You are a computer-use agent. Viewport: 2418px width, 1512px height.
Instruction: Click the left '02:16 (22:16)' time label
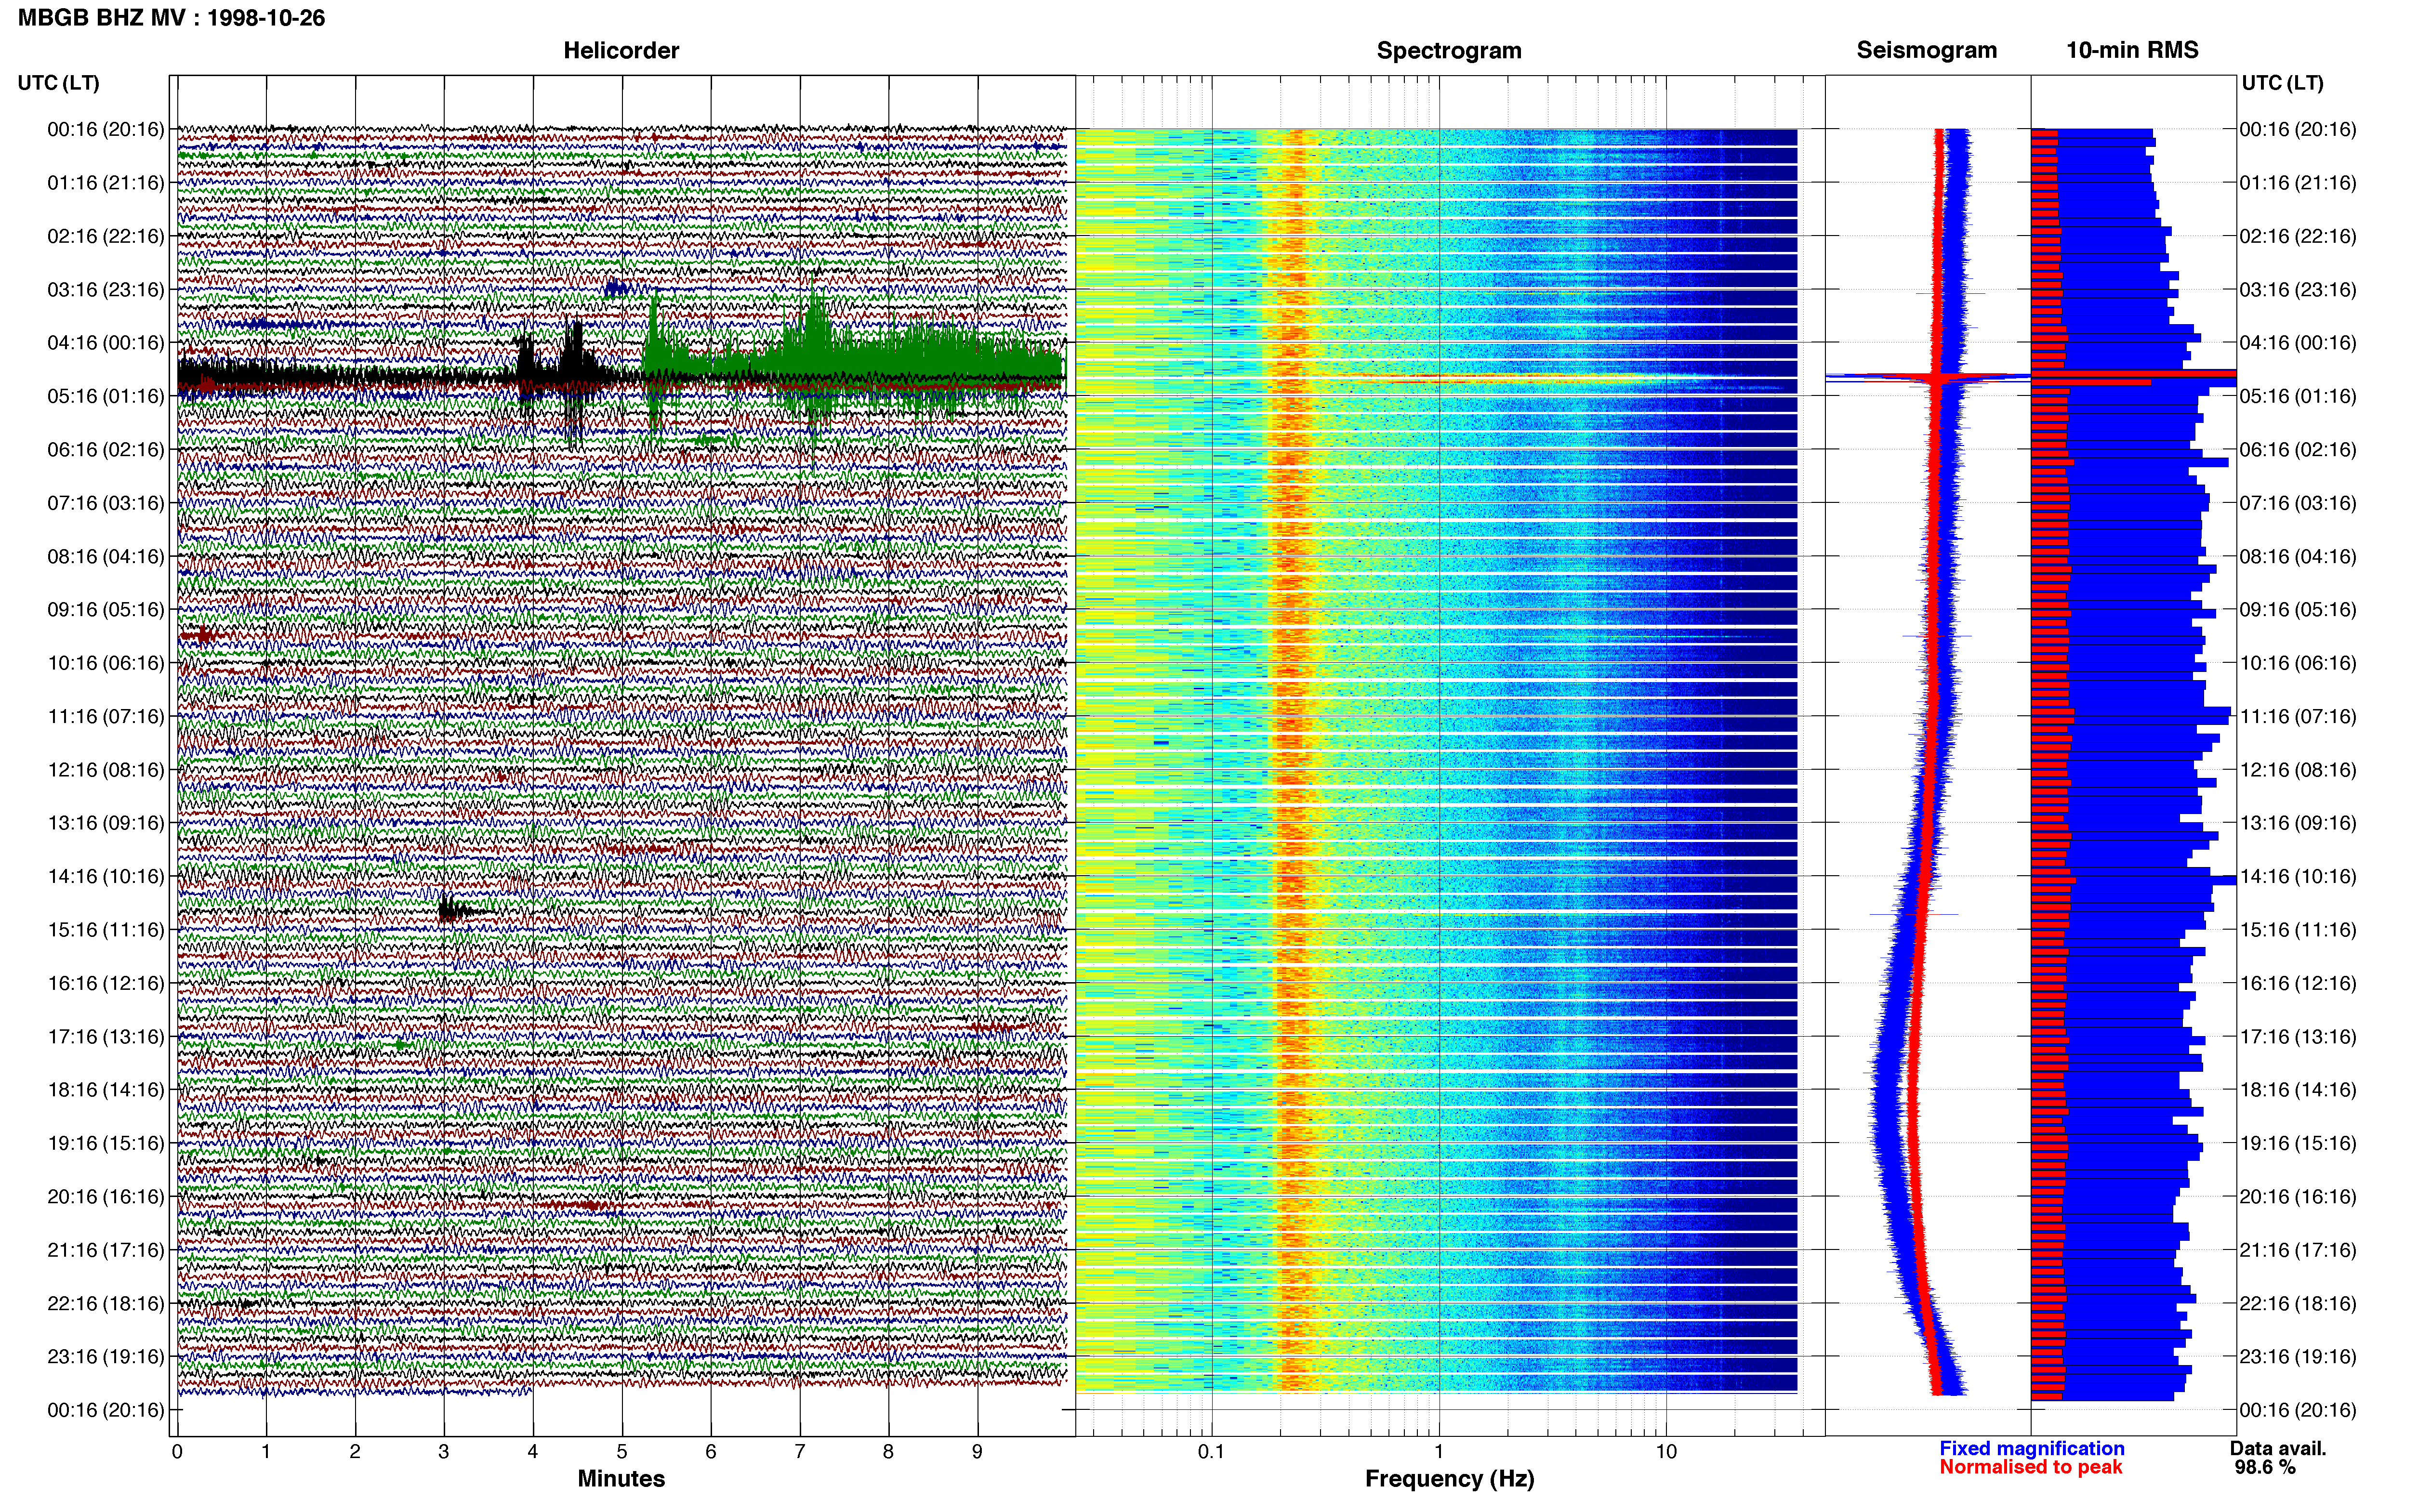coord(105,236)
